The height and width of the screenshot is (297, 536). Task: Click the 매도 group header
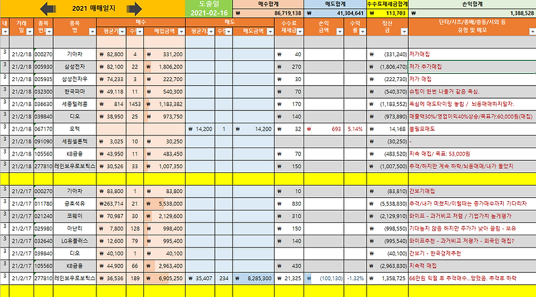pos(230,22)
